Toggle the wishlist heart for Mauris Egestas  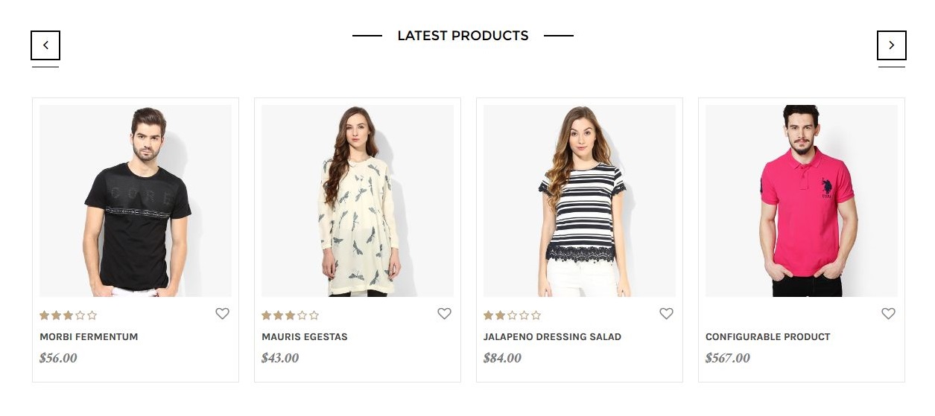(x=444, y=314)
